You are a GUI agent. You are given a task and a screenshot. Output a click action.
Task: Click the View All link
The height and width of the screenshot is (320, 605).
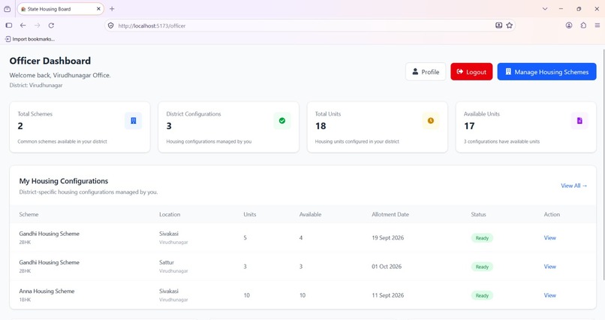click(x=574, y=186)
